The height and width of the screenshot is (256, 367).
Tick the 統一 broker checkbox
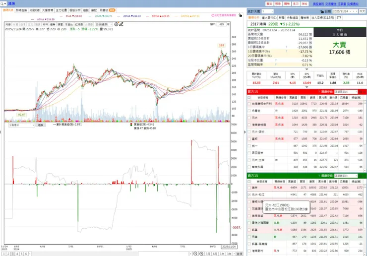pos(249,146)
